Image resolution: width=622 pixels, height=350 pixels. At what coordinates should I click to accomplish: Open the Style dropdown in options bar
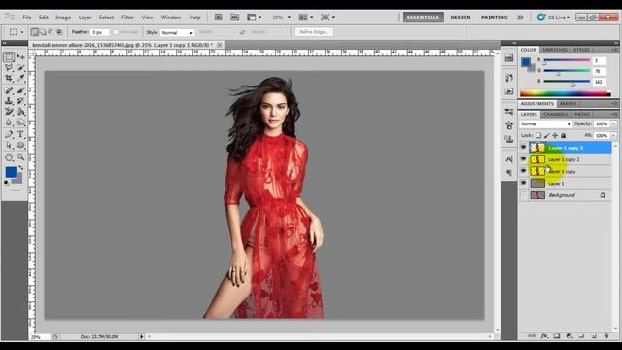[x=177, y=32]
